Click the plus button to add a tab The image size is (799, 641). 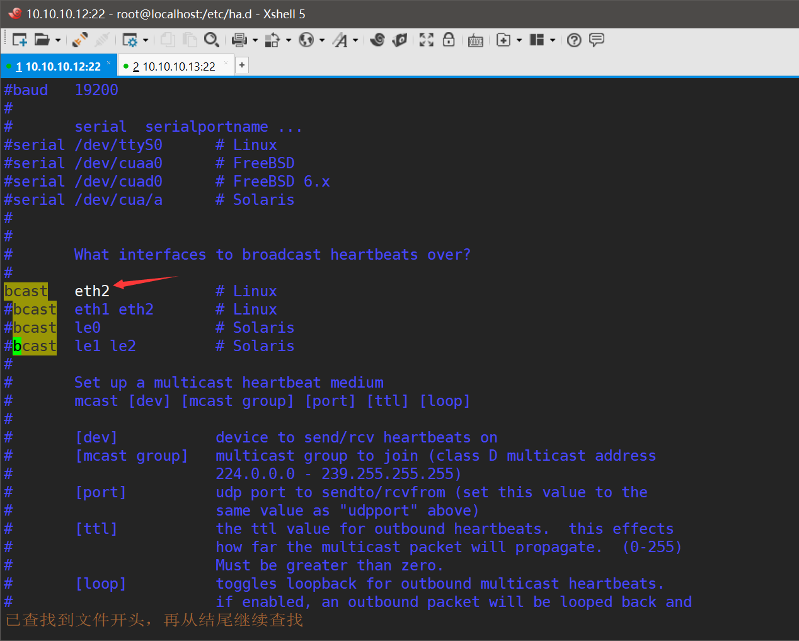(242, 65)
